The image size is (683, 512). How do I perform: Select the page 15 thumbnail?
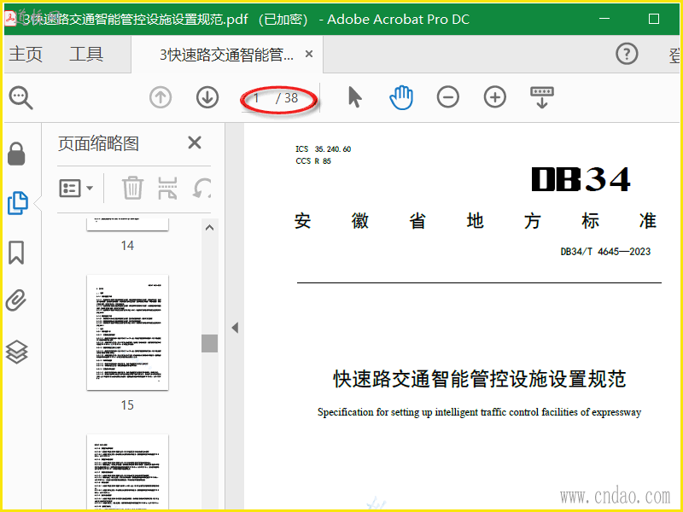pyautogui.click(x=127, y=333)
